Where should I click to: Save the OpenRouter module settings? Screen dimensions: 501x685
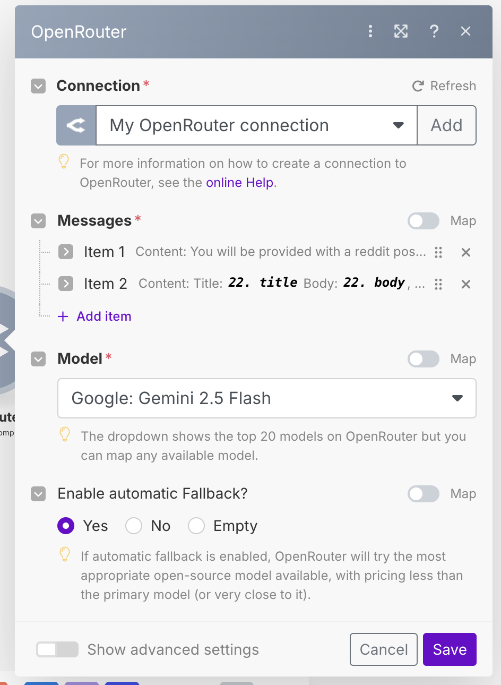450,649
